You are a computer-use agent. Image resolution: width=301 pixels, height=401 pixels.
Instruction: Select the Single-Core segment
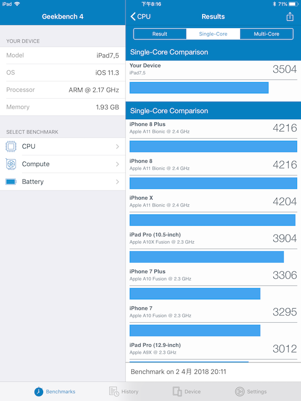pos(213,34)
